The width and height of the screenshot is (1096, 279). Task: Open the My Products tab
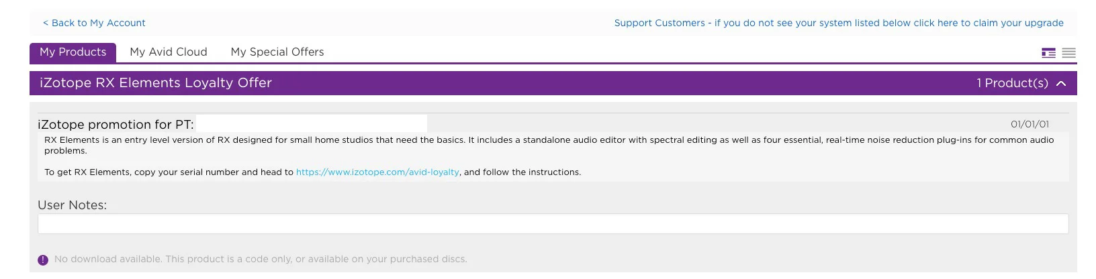tap(73, 52)
